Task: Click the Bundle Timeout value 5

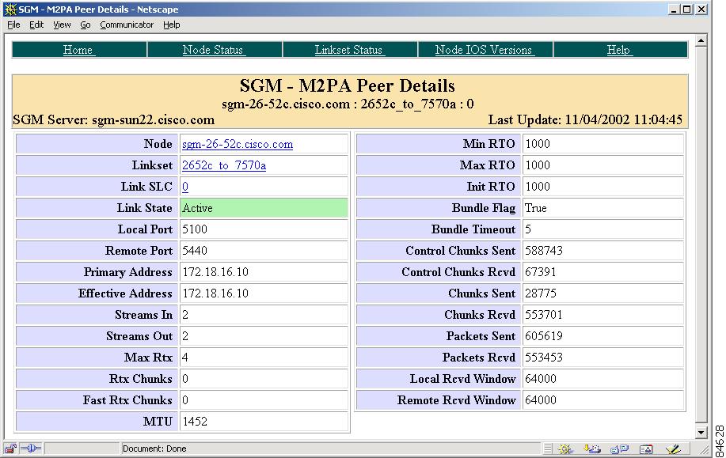Action: click(528, 229)
